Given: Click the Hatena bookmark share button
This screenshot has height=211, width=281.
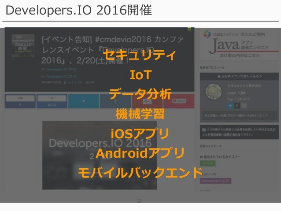Looking at the screenshot, I should click(x=52, y=101).
